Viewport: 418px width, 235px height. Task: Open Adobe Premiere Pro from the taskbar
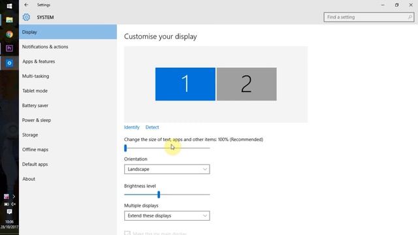pyautogui.click(x=9, y=48)
